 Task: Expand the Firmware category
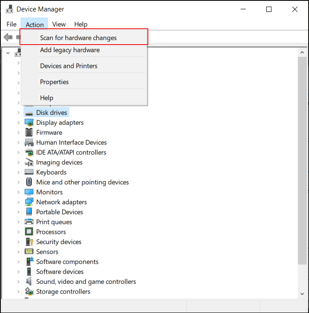(19, 132)
